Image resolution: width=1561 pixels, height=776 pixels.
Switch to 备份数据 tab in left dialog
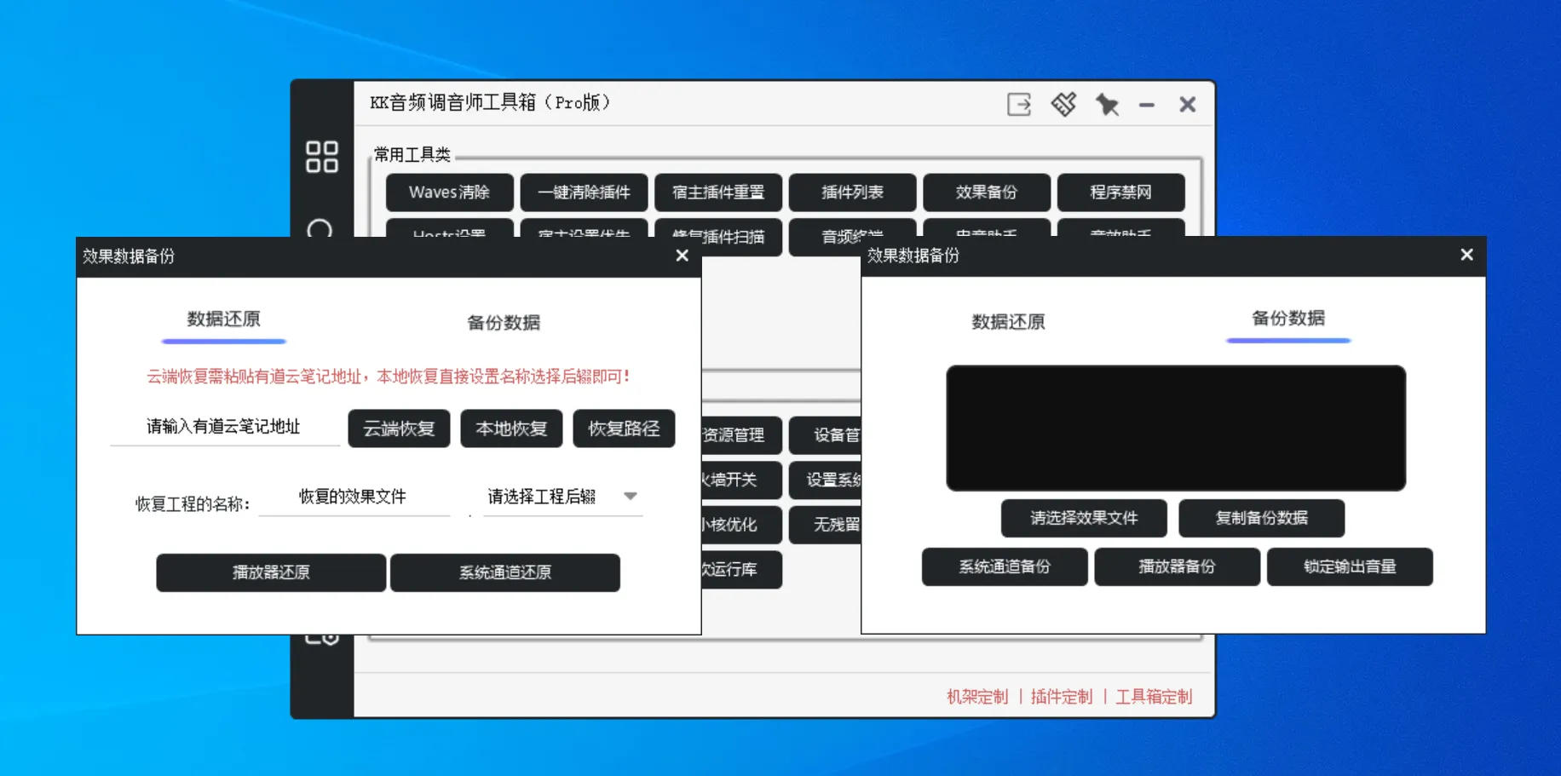click(504, 323)
